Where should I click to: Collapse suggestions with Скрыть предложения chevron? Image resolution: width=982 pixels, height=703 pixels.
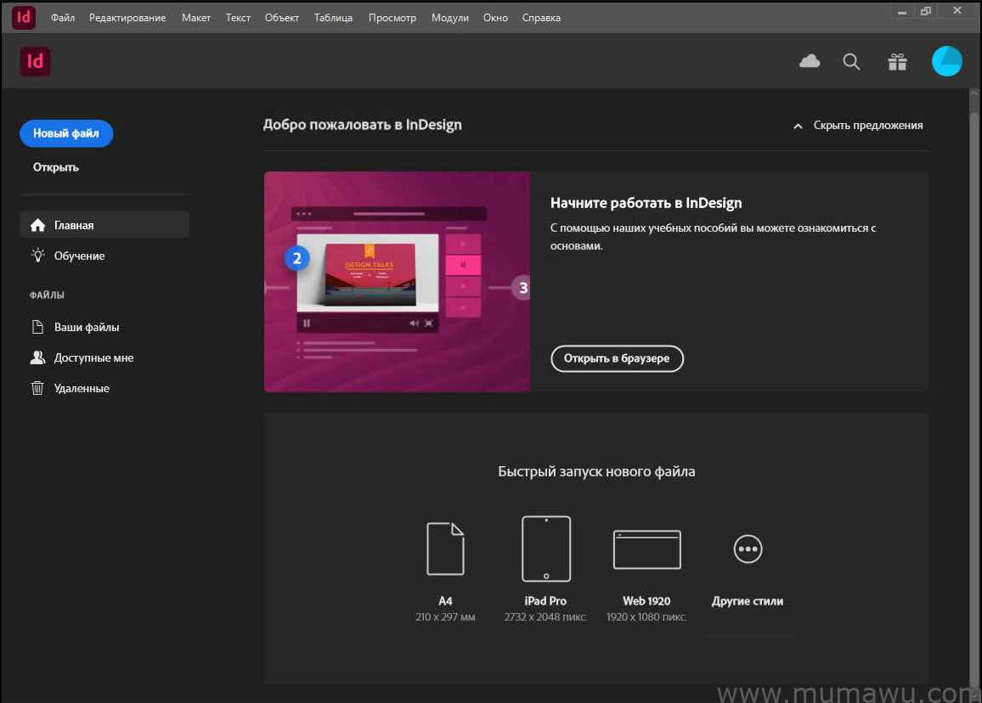tap(797, 125)
